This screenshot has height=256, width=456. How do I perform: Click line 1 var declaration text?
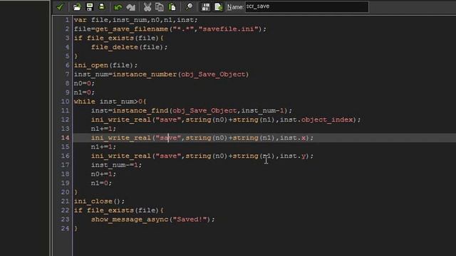(135, 20)
